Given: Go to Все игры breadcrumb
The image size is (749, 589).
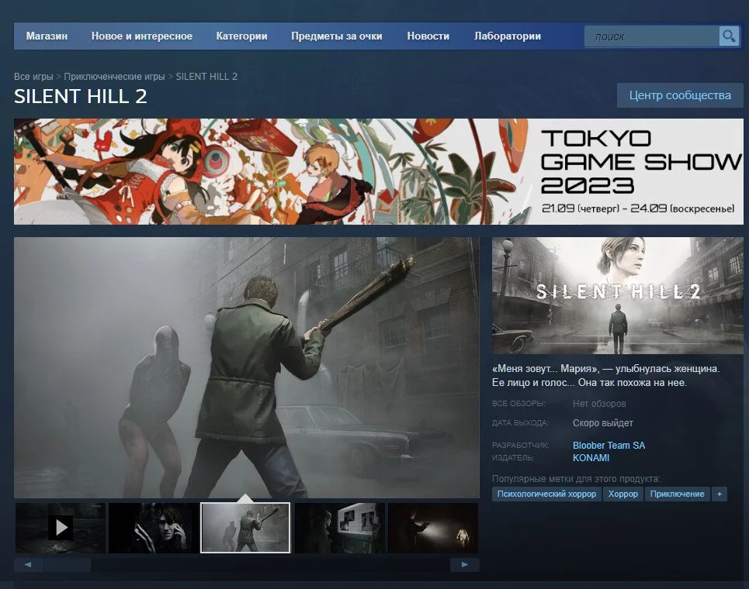Looking at the screenshot, I should coord(33,76).
